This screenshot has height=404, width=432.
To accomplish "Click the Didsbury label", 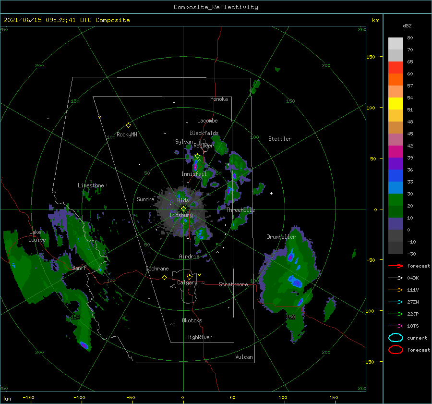I will pyautogui.click(x=181, y=215).
